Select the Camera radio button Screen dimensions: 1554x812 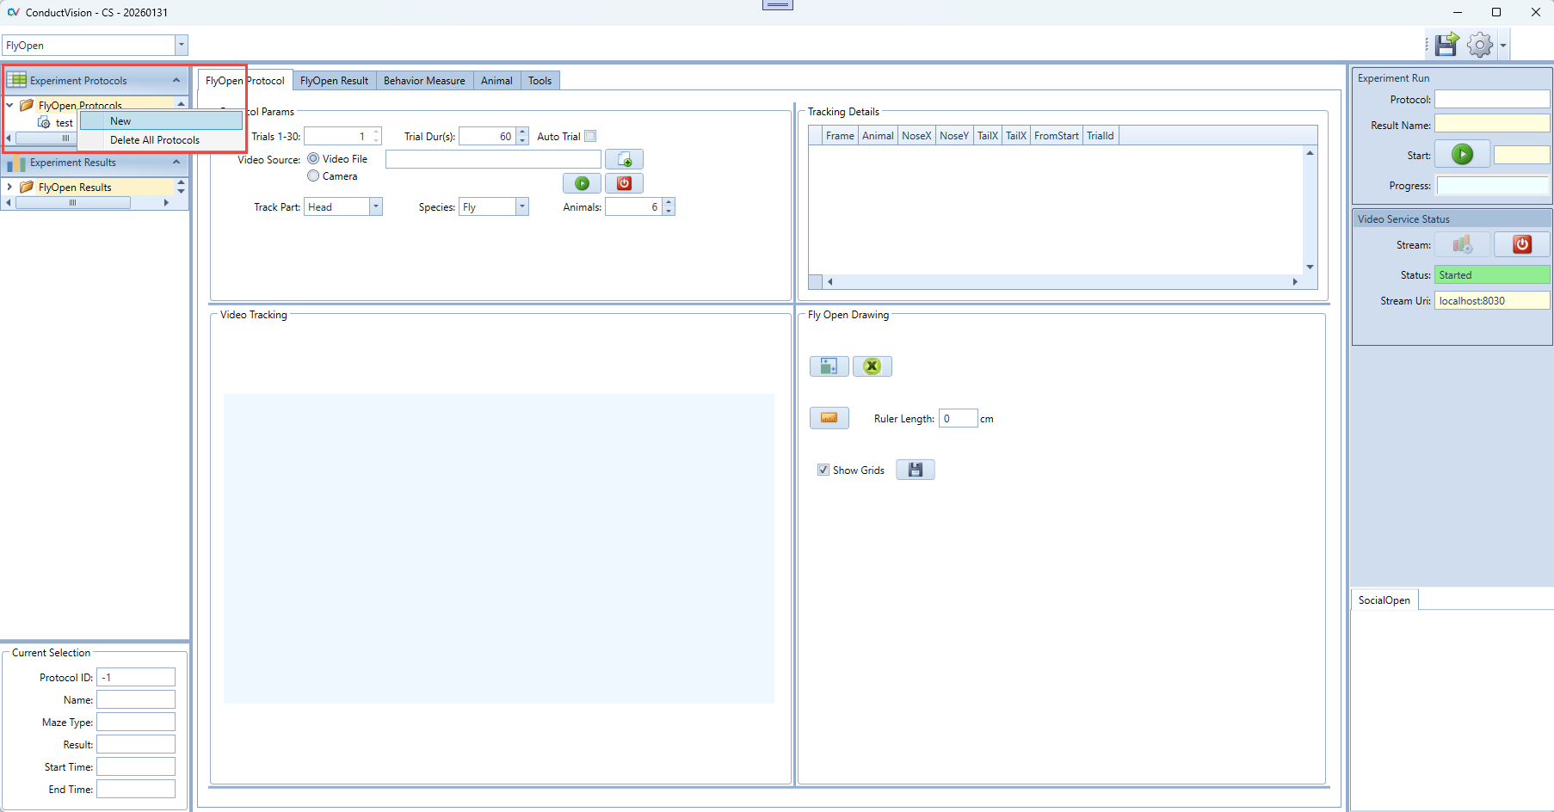(313, 176)
